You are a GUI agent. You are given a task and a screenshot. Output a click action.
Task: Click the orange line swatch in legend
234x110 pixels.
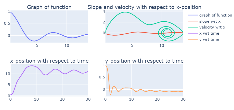193,39
